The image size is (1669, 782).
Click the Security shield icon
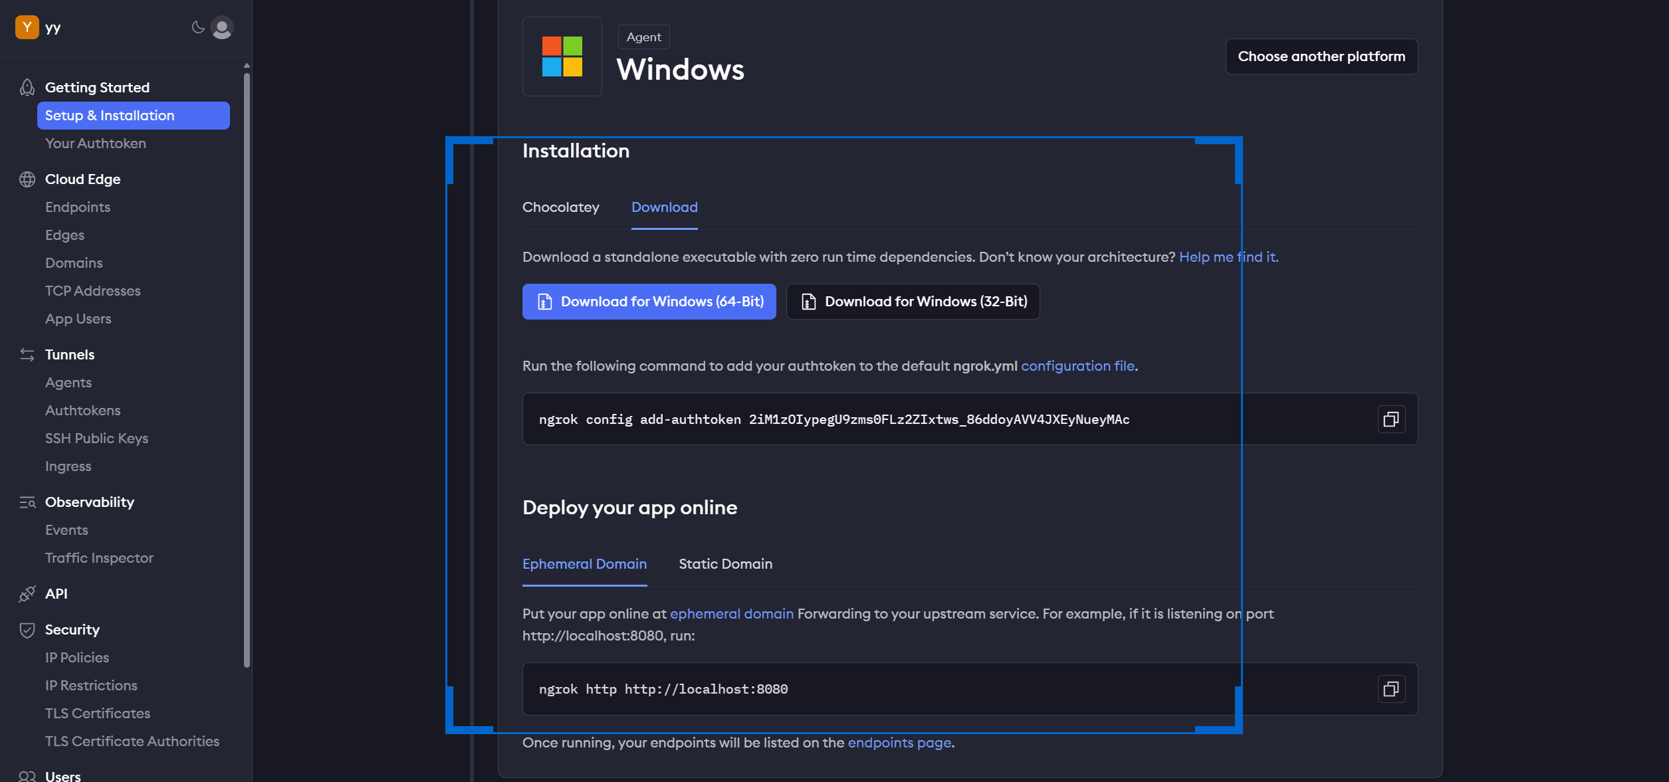27,630
